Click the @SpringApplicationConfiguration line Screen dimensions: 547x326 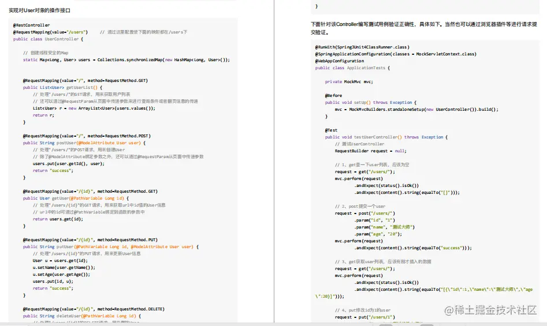396,54
